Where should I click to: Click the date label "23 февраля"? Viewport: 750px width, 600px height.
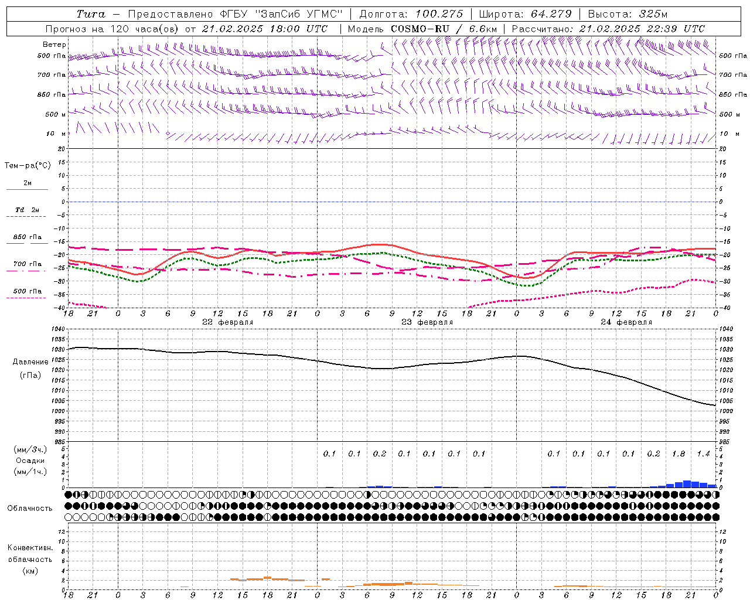click(427, 322)
